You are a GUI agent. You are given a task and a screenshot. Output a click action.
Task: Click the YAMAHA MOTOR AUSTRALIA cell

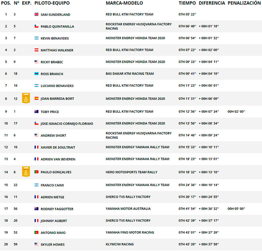tap(128, 209)
